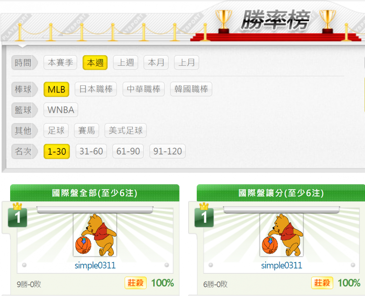Choose the 美式足球 category
Viewport: 365px width, 296px height.
126,130
